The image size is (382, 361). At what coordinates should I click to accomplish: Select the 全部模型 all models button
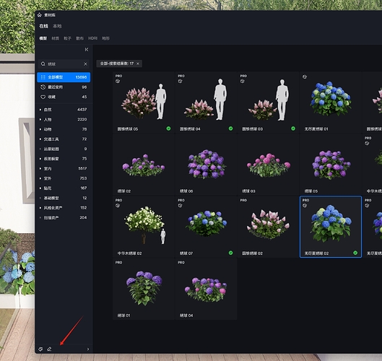pos(64,77)
